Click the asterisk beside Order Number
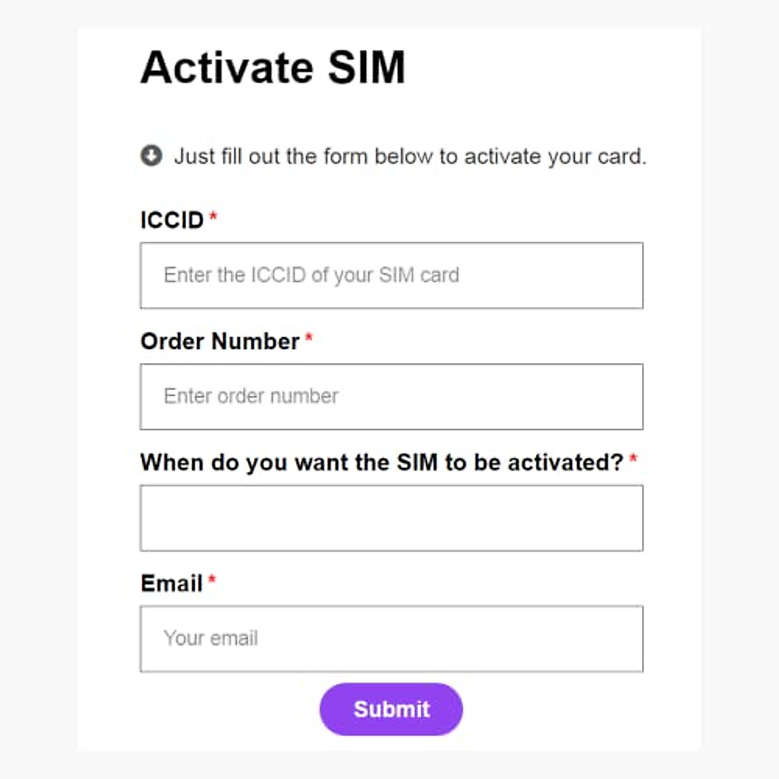This screenshot has width=779, height=779. [310, 336]
